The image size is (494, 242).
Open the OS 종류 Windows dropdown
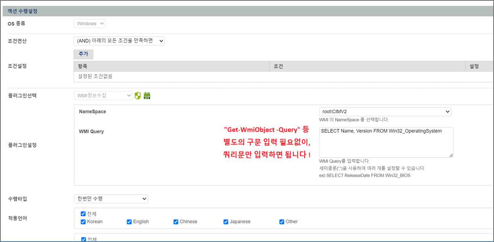(89, 23)
